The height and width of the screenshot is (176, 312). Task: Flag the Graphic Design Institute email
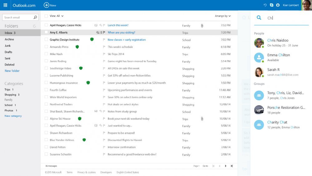coord(104,40)
